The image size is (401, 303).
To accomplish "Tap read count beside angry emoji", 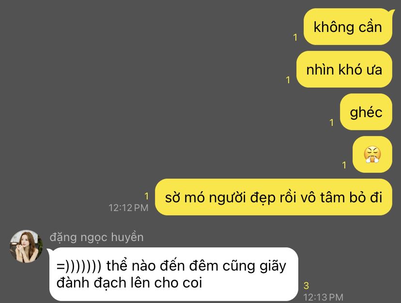I will (x=344, y=165).
